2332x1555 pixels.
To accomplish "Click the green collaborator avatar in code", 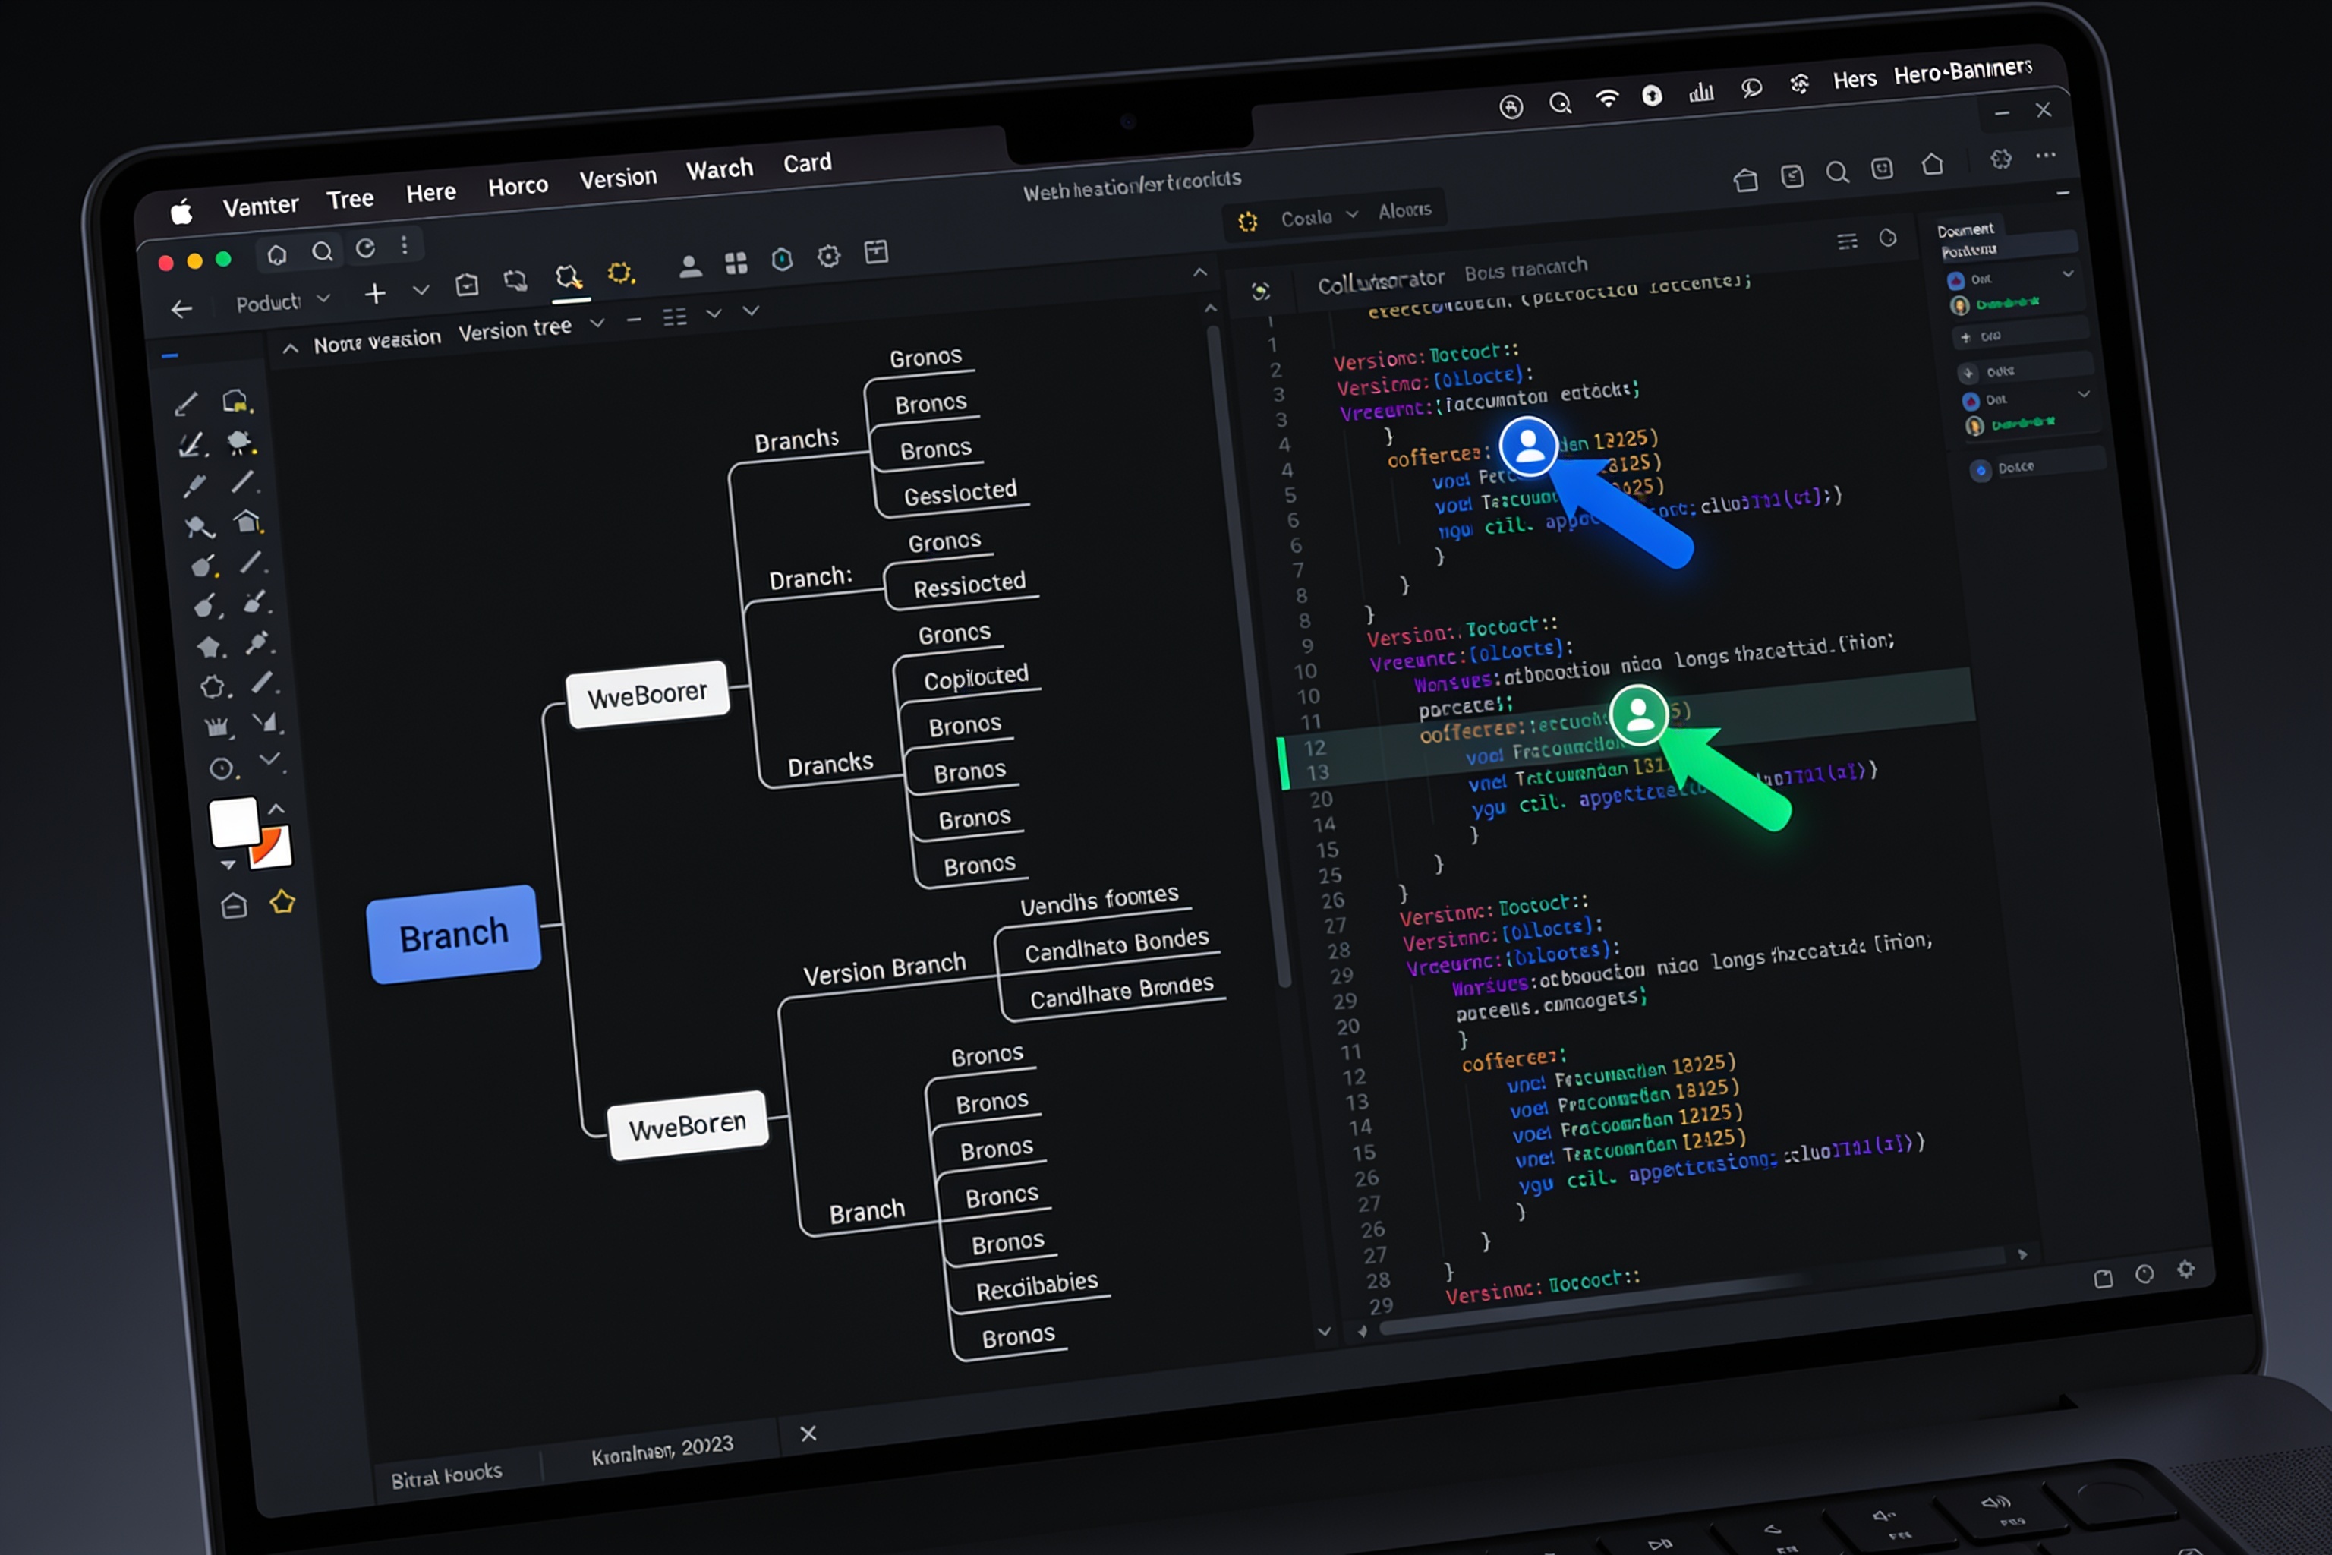I will (1638, 714).
